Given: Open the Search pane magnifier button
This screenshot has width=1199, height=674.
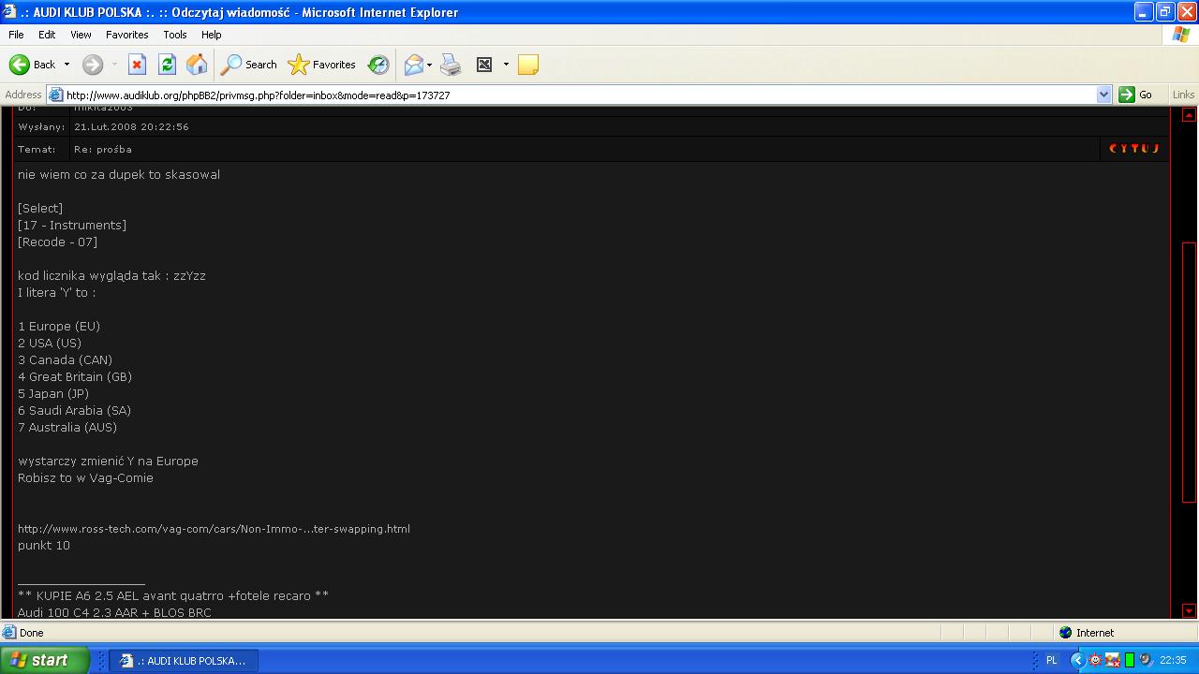Looking at the screenshot, I should coord(248,65).
